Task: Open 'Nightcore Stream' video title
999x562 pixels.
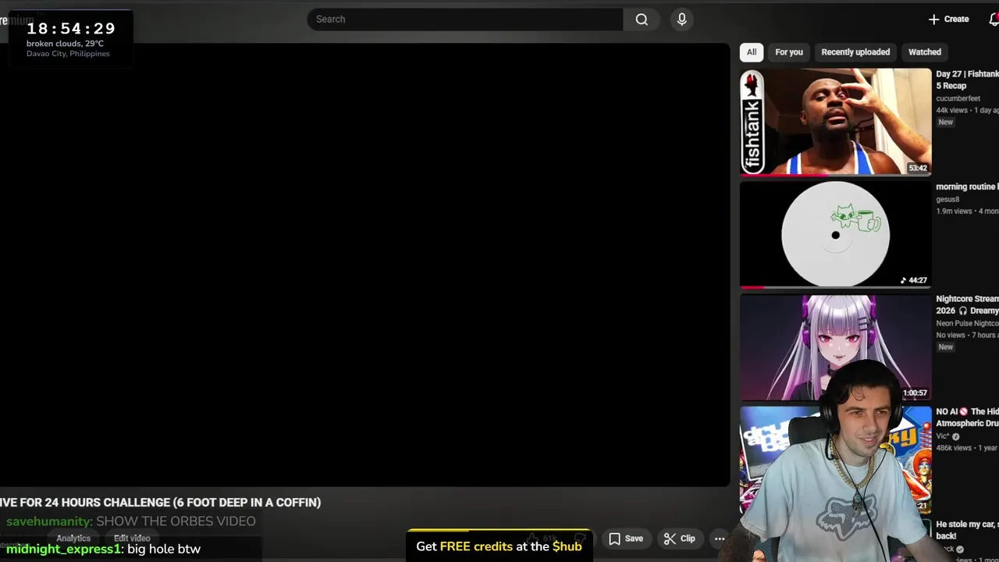Action: pyautogui.click(x=967, y=305)
